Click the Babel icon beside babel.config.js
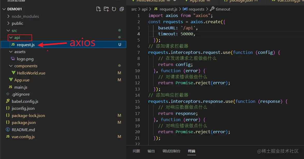Screen dimensions: 304x159 click(8, 101)
